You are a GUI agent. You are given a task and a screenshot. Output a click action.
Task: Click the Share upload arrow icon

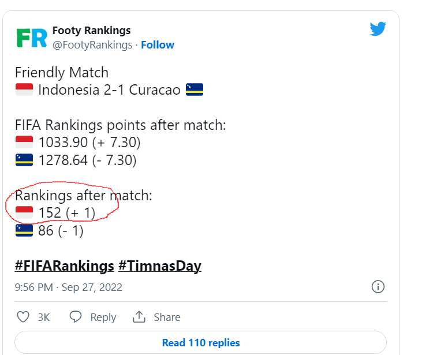click(139, 317)
